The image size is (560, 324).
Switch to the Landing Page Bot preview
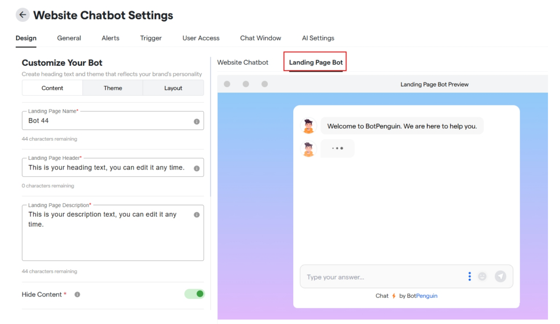316,62
